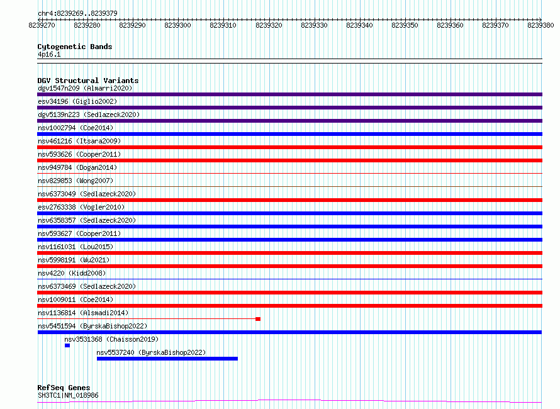Click esv2763338 (Vogler2010) variant label

pyautogui.click(x=81, y=207)
